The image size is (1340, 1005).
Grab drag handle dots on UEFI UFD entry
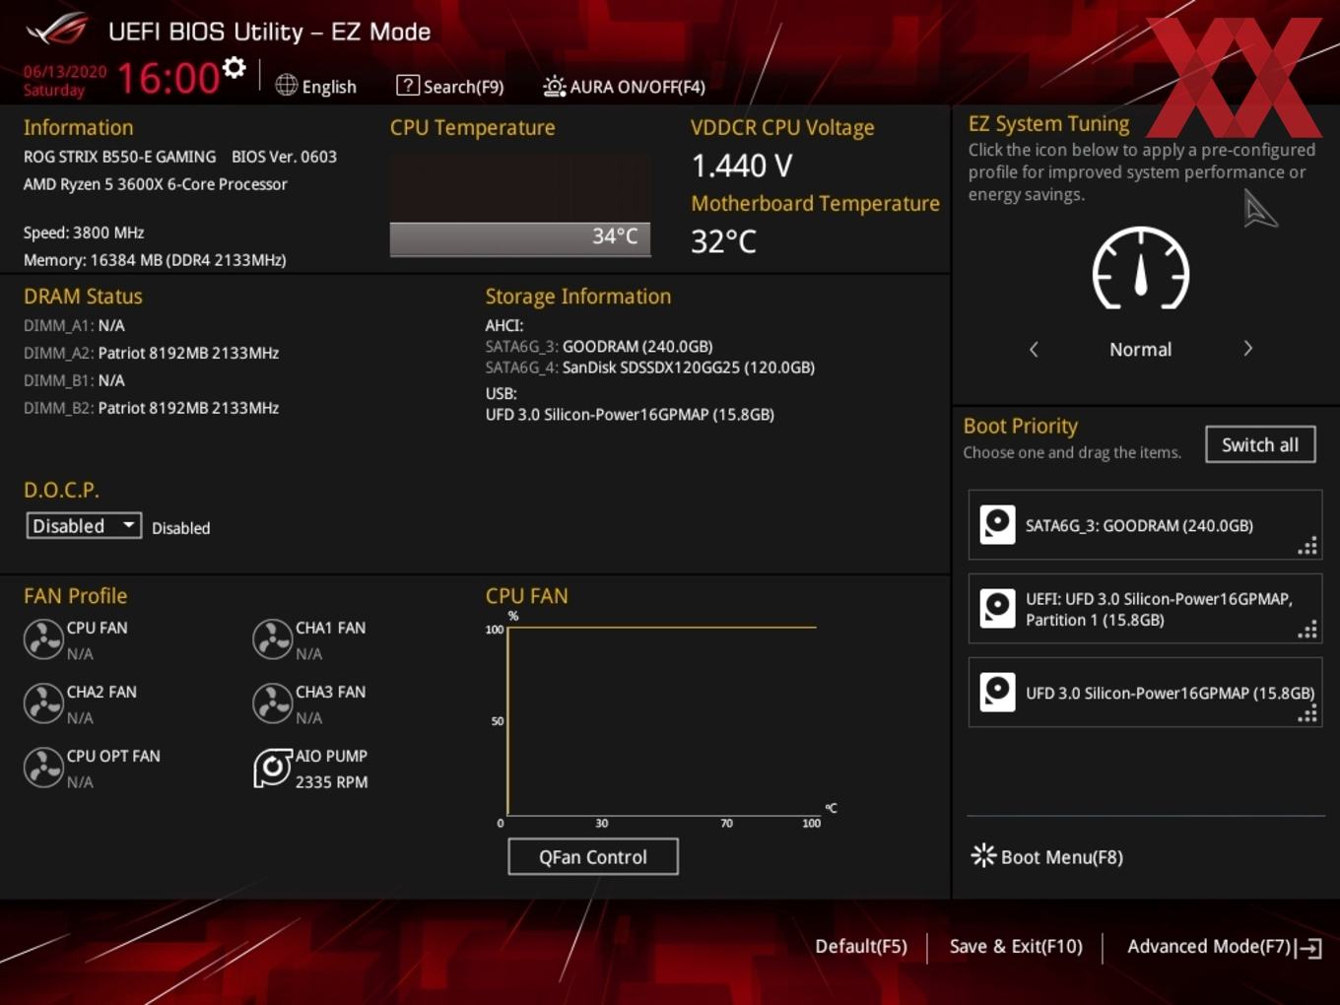pyautogui.click(x=1307, y=631)
